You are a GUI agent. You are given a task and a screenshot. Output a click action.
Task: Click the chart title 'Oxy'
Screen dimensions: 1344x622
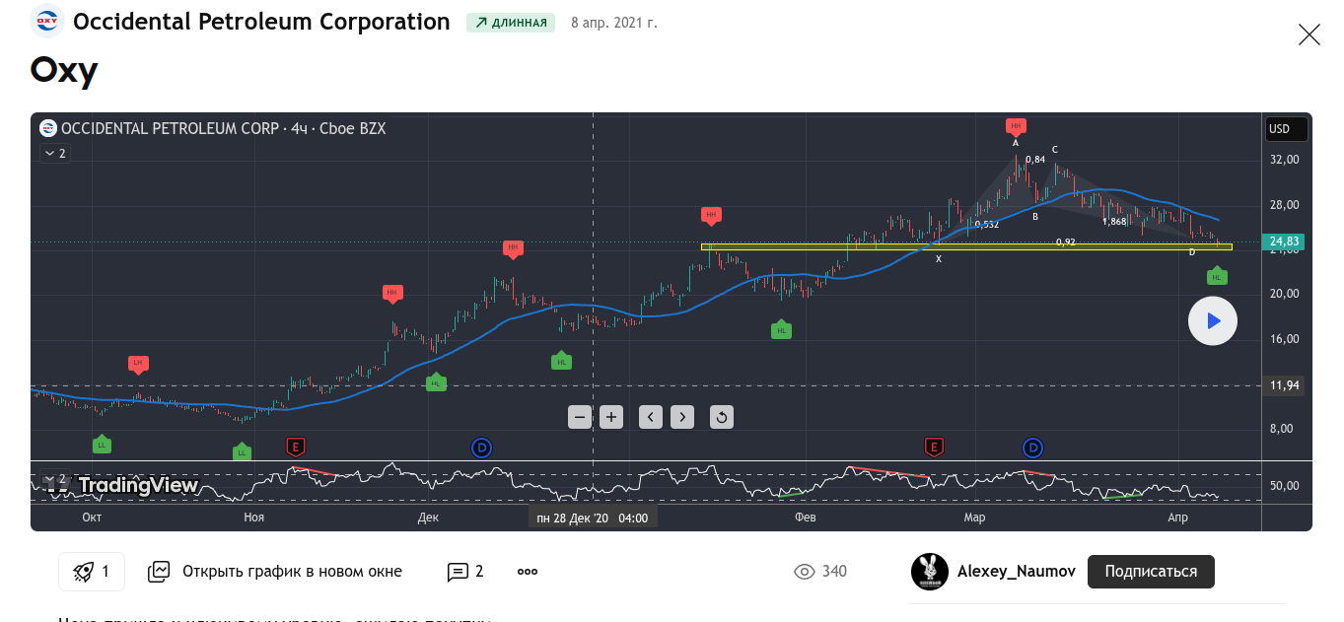(64, 70)
